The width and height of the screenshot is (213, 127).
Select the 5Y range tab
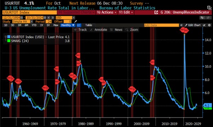coord(48,25)
